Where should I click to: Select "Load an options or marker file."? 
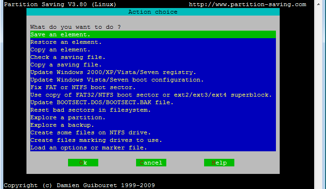point(153,148)
